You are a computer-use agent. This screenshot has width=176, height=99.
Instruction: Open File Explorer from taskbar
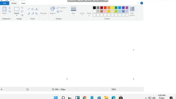106,98
